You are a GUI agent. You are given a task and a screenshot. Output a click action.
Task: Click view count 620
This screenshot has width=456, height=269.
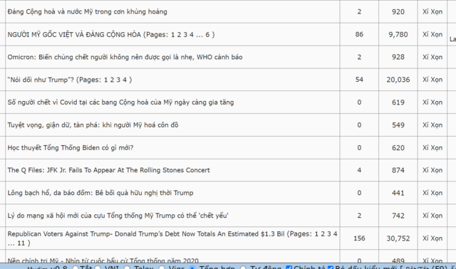pos(398,147)
